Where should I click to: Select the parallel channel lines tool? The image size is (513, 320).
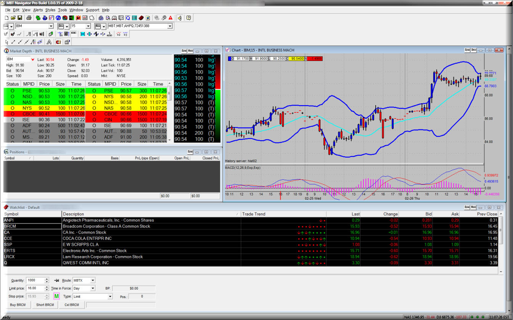(40, 42)
